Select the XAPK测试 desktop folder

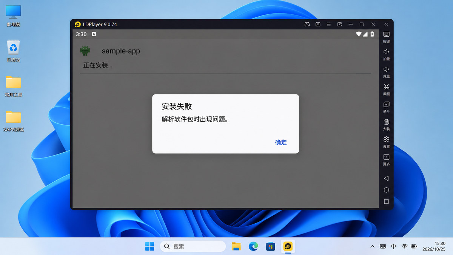pyautogui.click(x=14, y=121)
